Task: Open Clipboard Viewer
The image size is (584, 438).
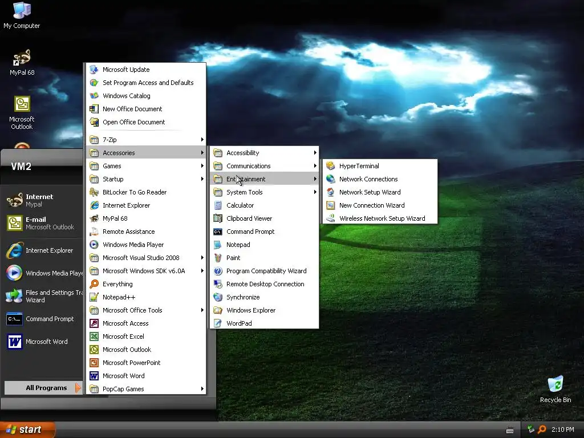Action: (265, 218)
